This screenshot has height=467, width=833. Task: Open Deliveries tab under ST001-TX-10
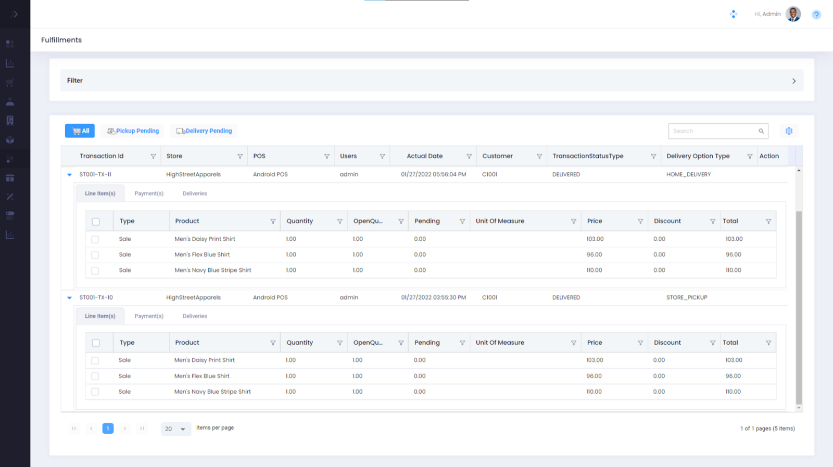click(x=195, y=316)
